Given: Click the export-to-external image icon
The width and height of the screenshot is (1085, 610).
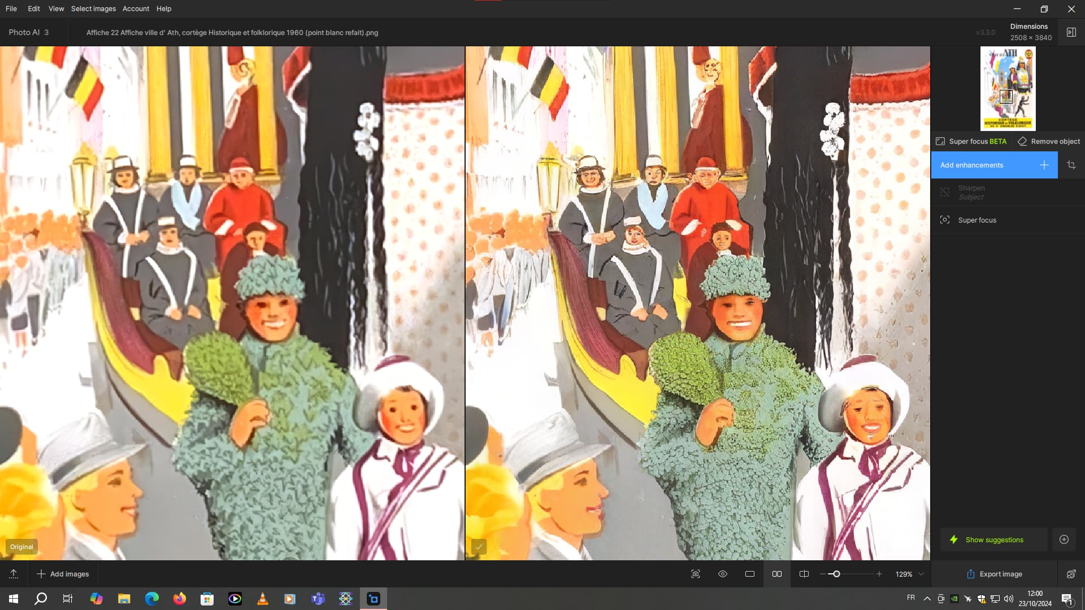Looking at the screenshot, I should [x=1071, y=574].
